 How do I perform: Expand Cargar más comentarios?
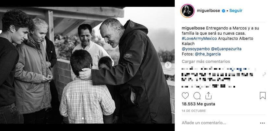click(206, 61)
